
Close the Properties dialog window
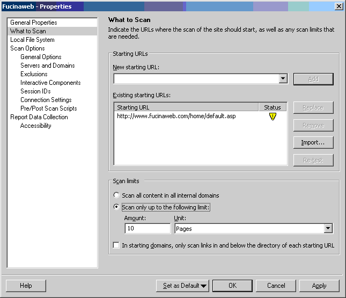coord(338,6)
